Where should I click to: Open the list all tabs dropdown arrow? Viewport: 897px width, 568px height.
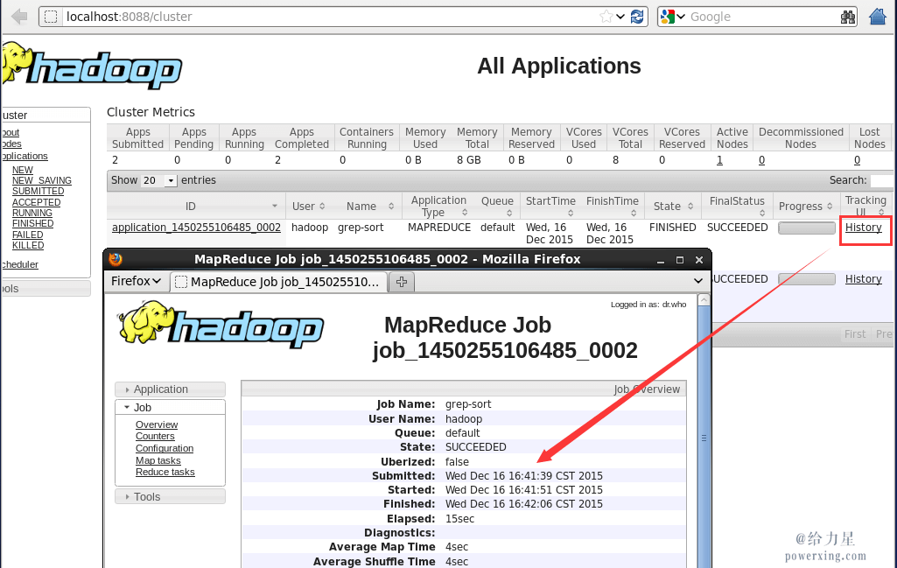698,281
